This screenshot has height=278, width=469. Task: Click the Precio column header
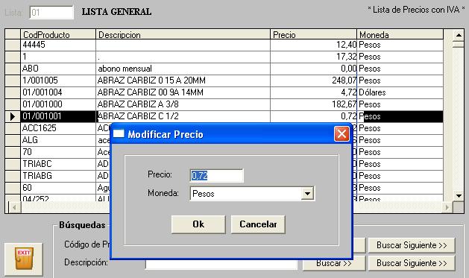(x=313, y=34)
